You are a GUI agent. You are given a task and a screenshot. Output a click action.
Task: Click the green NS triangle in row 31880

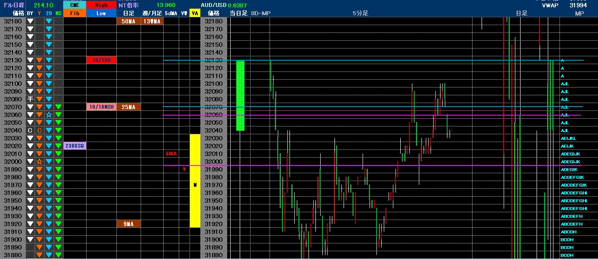(x=58, y=255)
